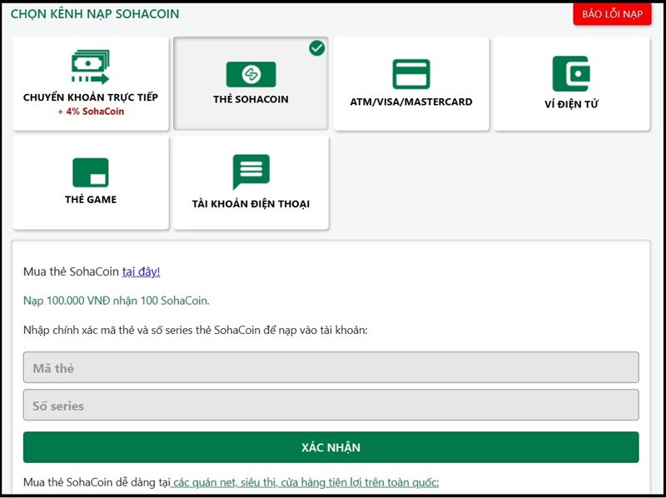Screen dimensions: 666x498
Task: Click the red BÁO LỖI NẠP button
Action: 612,14
